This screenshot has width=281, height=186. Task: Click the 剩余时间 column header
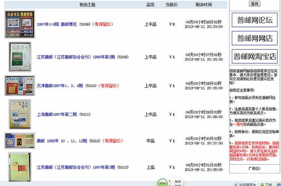pos(203,5)
